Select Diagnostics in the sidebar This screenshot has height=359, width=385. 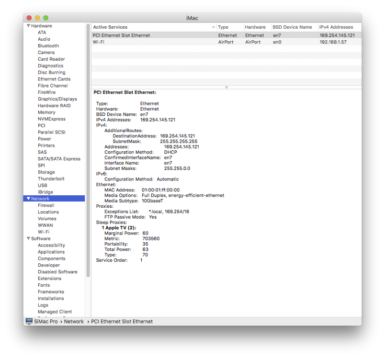[x=51, y=66]
